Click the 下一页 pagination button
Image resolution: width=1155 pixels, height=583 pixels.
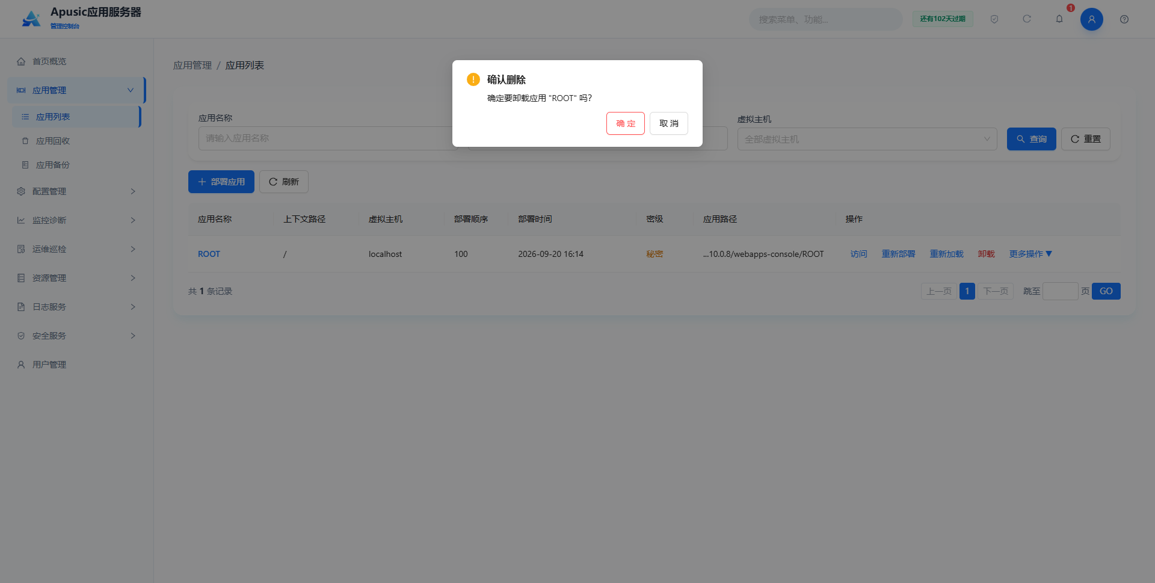(996, 291)
